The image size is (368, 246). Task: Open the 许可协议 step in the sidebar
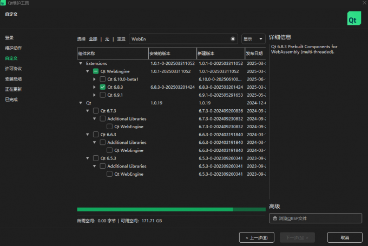14,69
